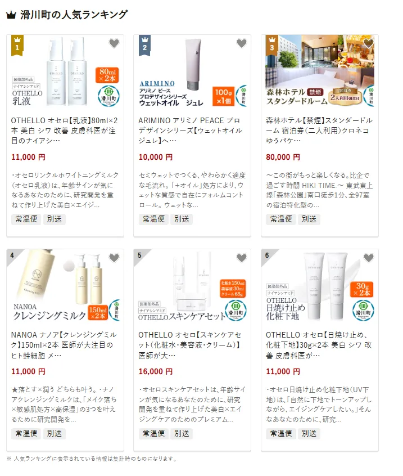Click the crown icon beside 人気ランキング heading
This screenshot has height=476, width=403.
[x=11, y=15]
